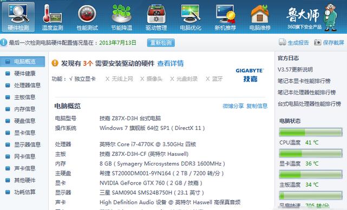Click the ST2000DM001-9YN164 hard disk value

point(161,173)
